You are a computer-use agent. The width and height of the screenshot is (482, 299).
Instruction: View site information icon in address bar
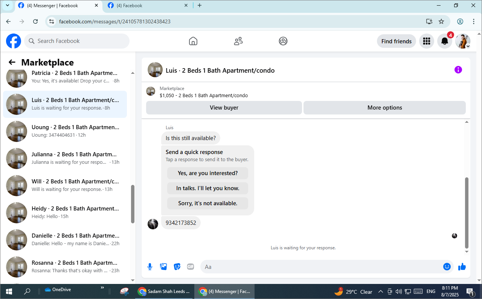[x=52, y=21]
